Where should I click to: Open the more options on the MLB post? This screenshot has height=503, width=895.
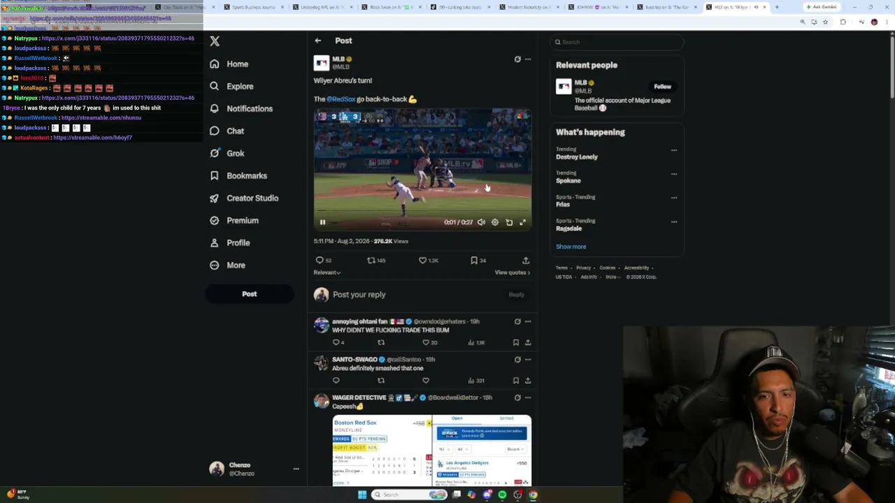coord(528,59)
